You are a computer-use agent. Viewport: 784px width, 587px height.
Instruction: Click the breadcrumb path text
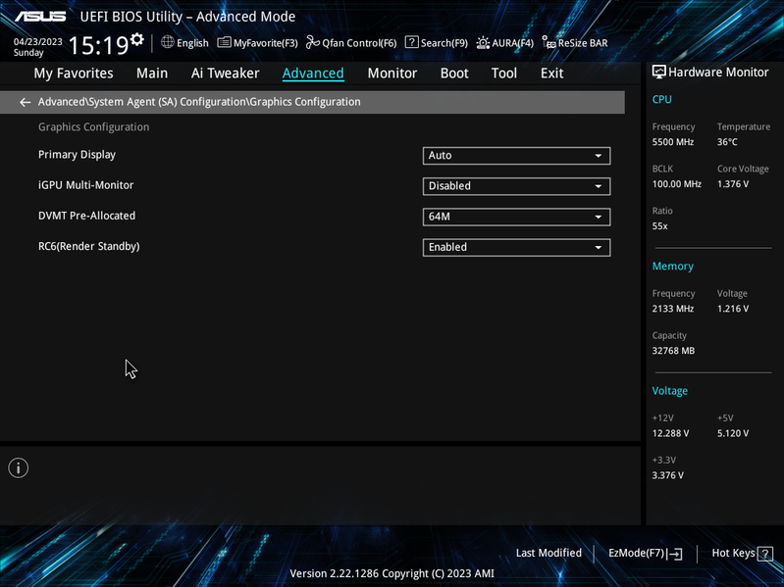tap(199, 102)
